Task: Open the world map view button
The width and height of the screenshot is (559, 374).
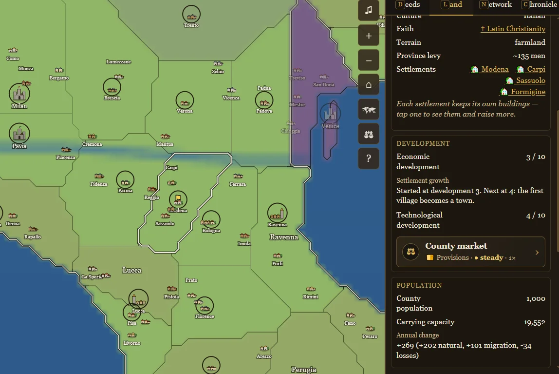Action: click(x=369, y=110)
